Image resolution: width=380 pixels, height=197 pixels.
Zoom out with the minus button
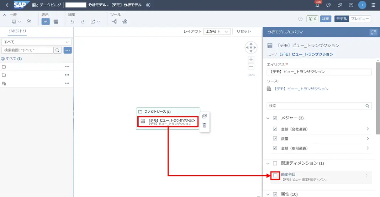[251, 66]
